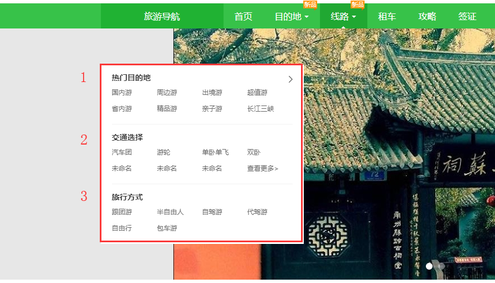This screenshot has width=495, height=283.
Task: Select 长江三峡 under hot destinations
Action: pos(260,109)
